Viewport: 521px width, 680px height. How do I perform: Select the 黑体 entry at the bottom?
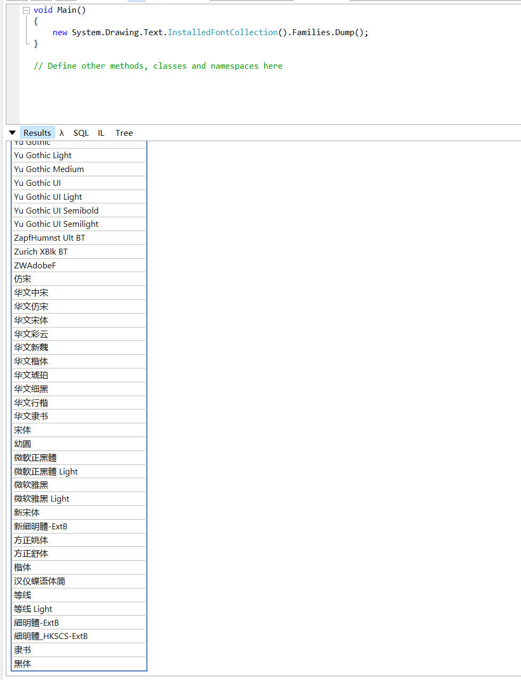pos(22,663)
